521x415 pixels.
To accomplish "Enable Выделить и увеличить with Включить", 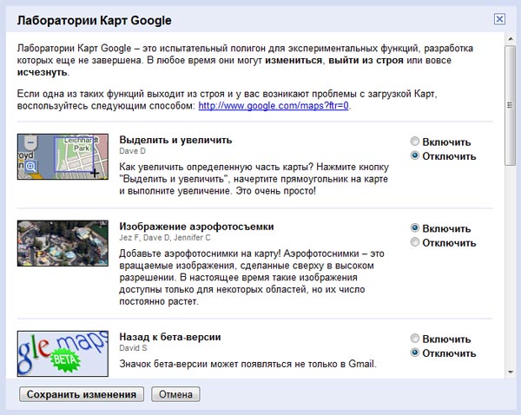I will (x=415, y=142).
